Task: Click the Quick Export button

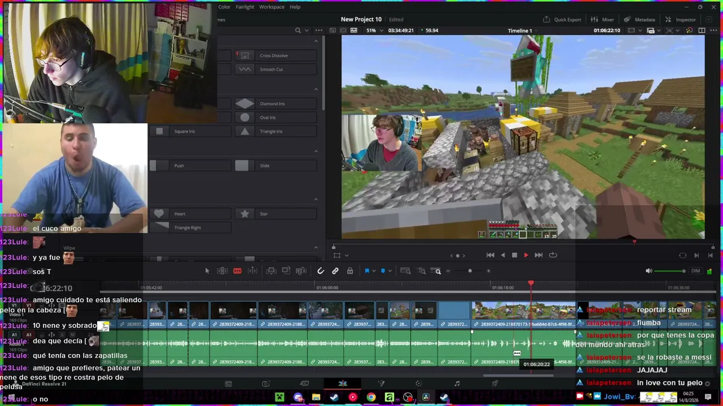Action: pos(562,20)
